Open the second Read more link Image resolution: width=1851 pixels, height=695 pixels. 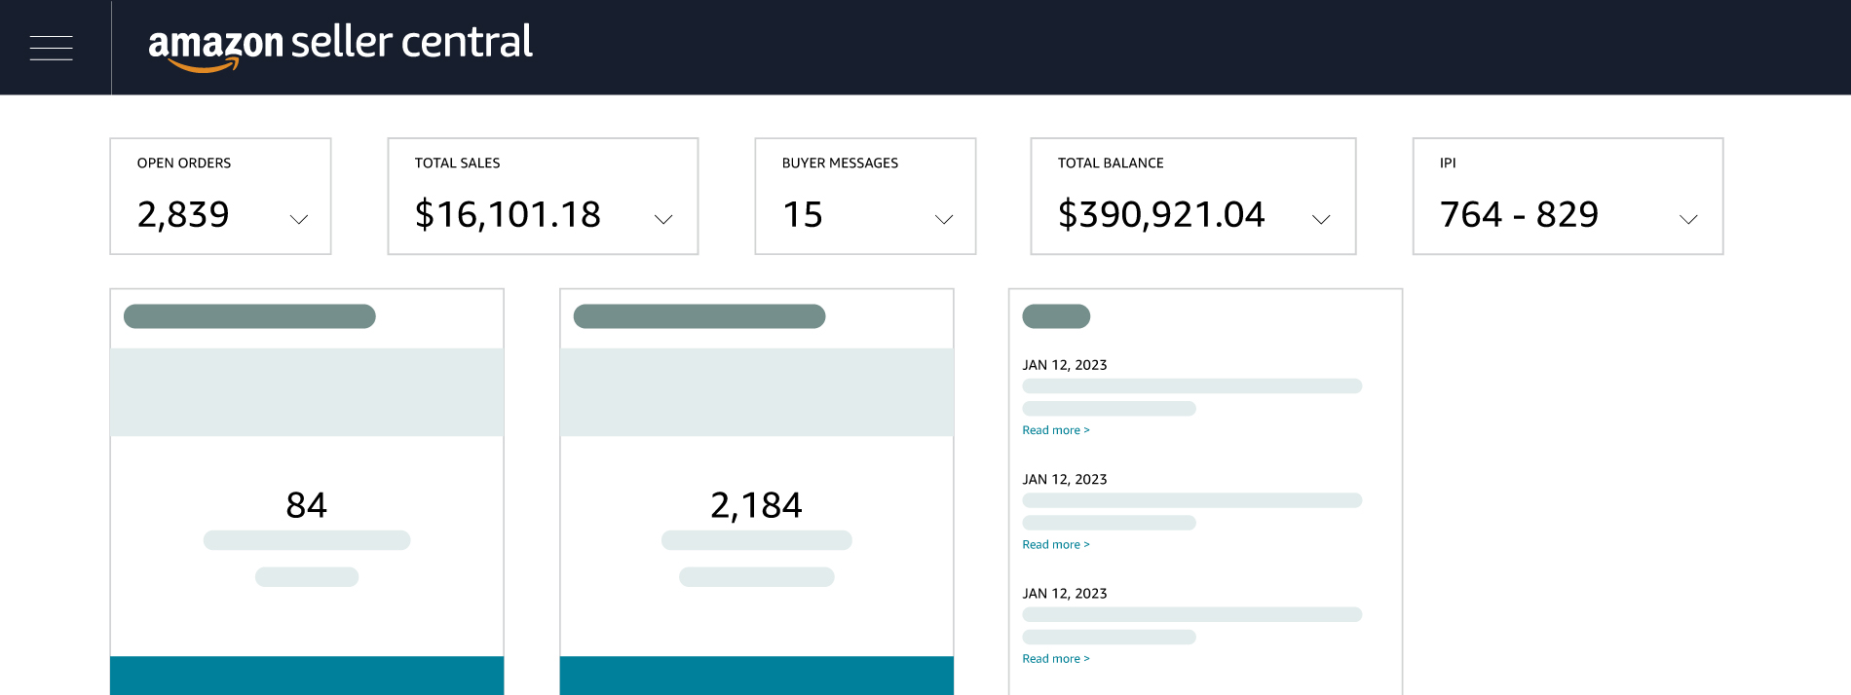point(1055,545)
